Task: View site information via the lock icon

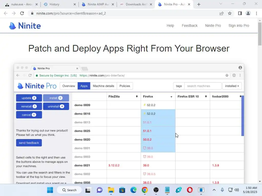Action: [32, 13]
